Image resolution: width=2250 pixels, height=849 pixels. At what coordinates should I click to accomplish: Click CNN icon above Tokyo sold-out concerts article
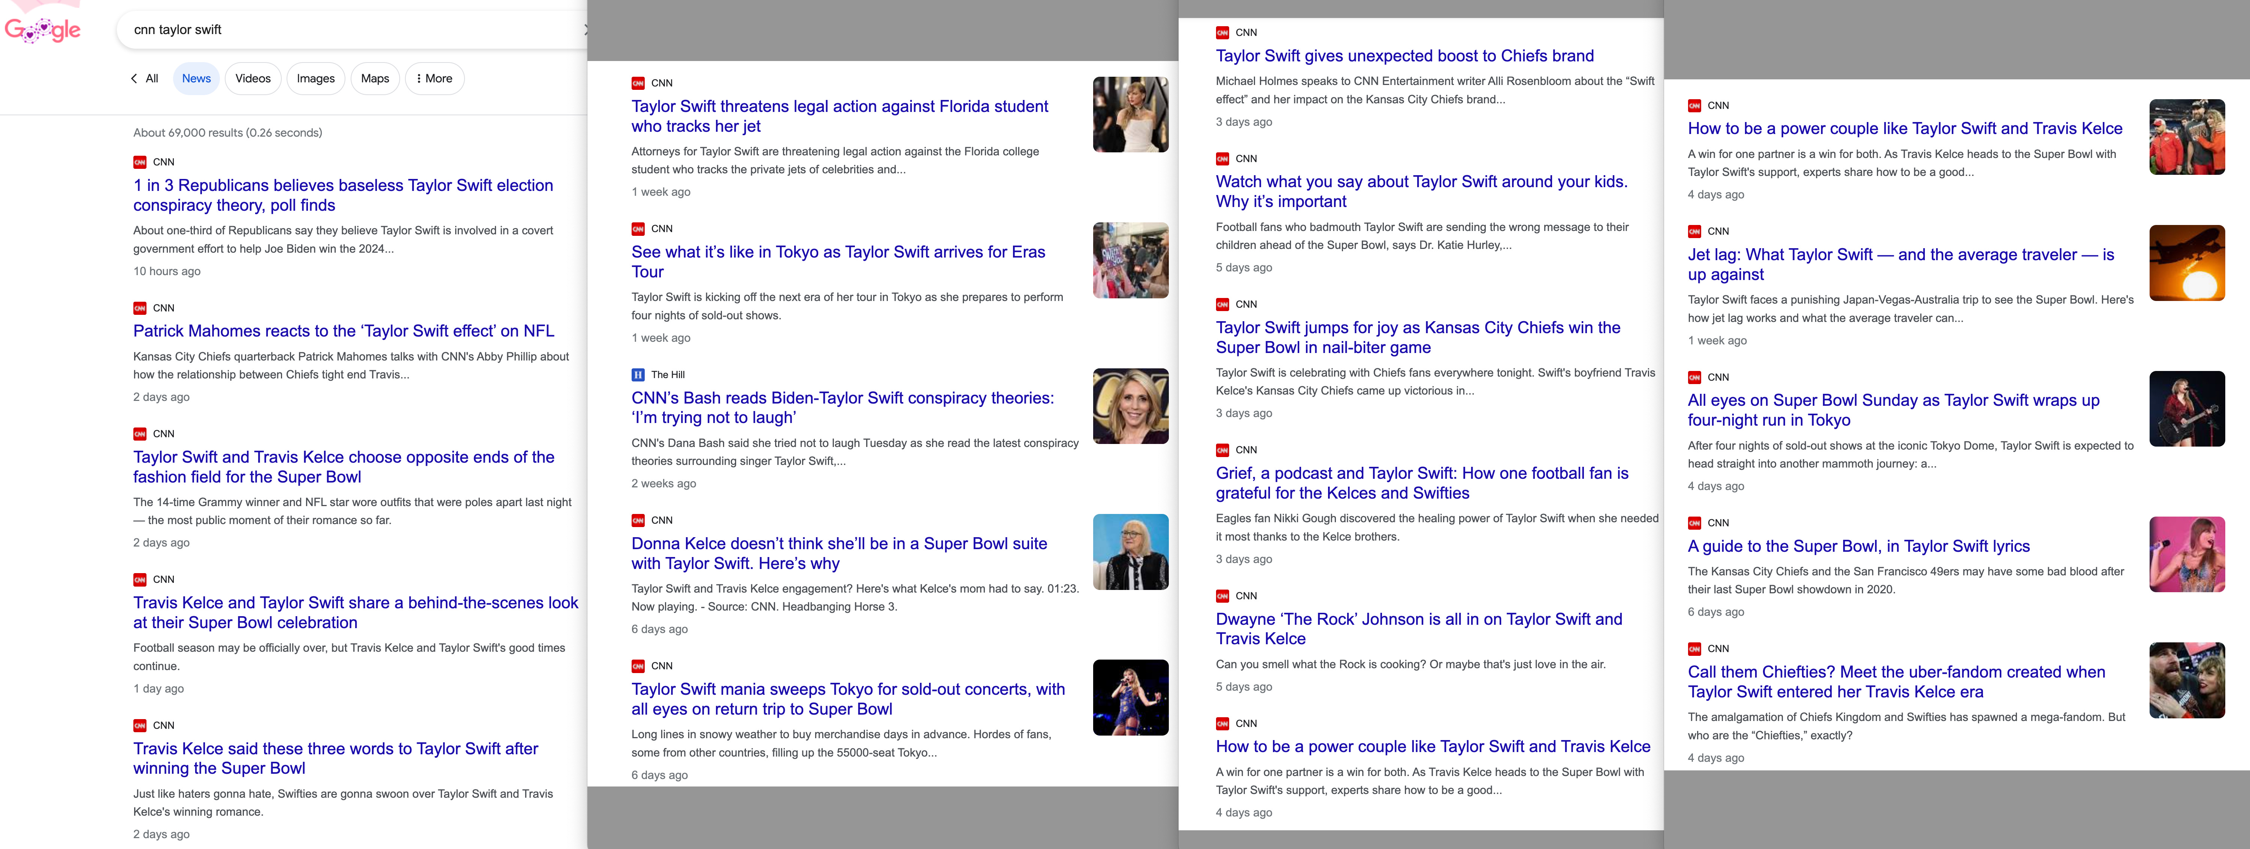638,666
